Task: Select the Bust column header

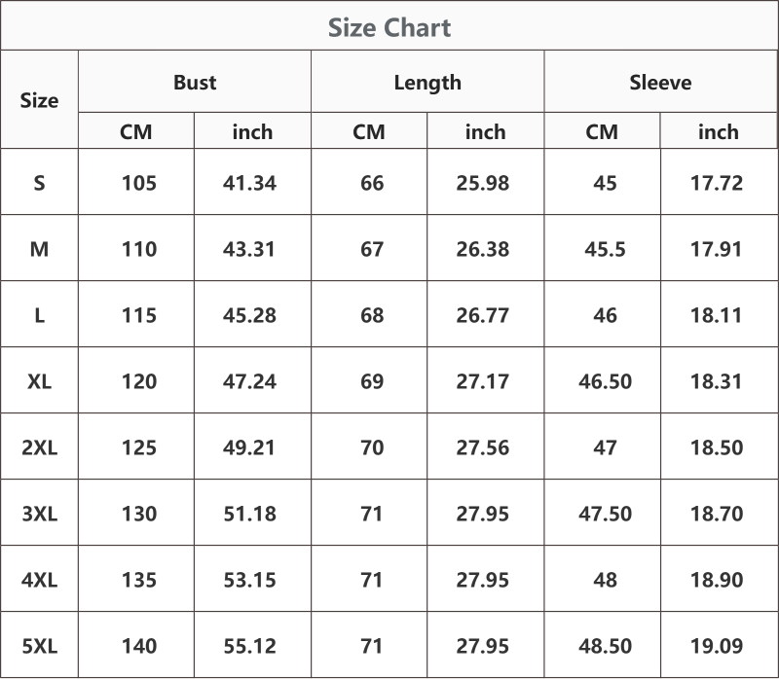Action: [195, 83]
